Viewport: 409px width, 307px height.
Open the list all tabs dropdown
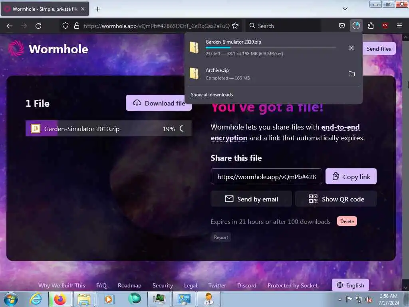(345, 9)
